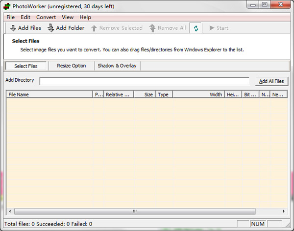This screenshot has width=294, height=231.
Task: Click the Relative ... column header
Action: coord(119,94)
